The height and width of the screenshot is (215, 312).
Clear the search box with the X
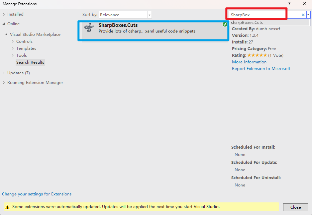[x=303, y=15]
